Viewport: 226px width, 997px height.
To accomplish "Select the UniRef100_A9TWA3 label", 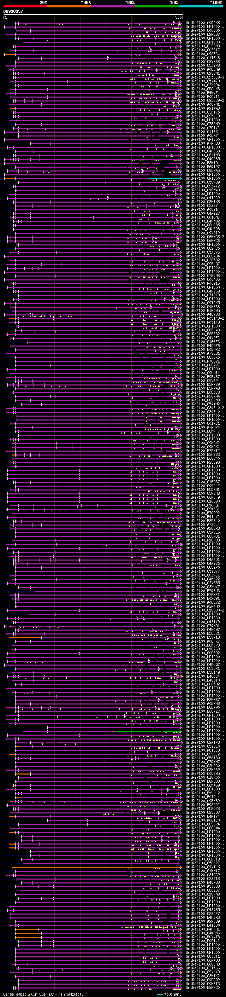I will pos(203,108).
